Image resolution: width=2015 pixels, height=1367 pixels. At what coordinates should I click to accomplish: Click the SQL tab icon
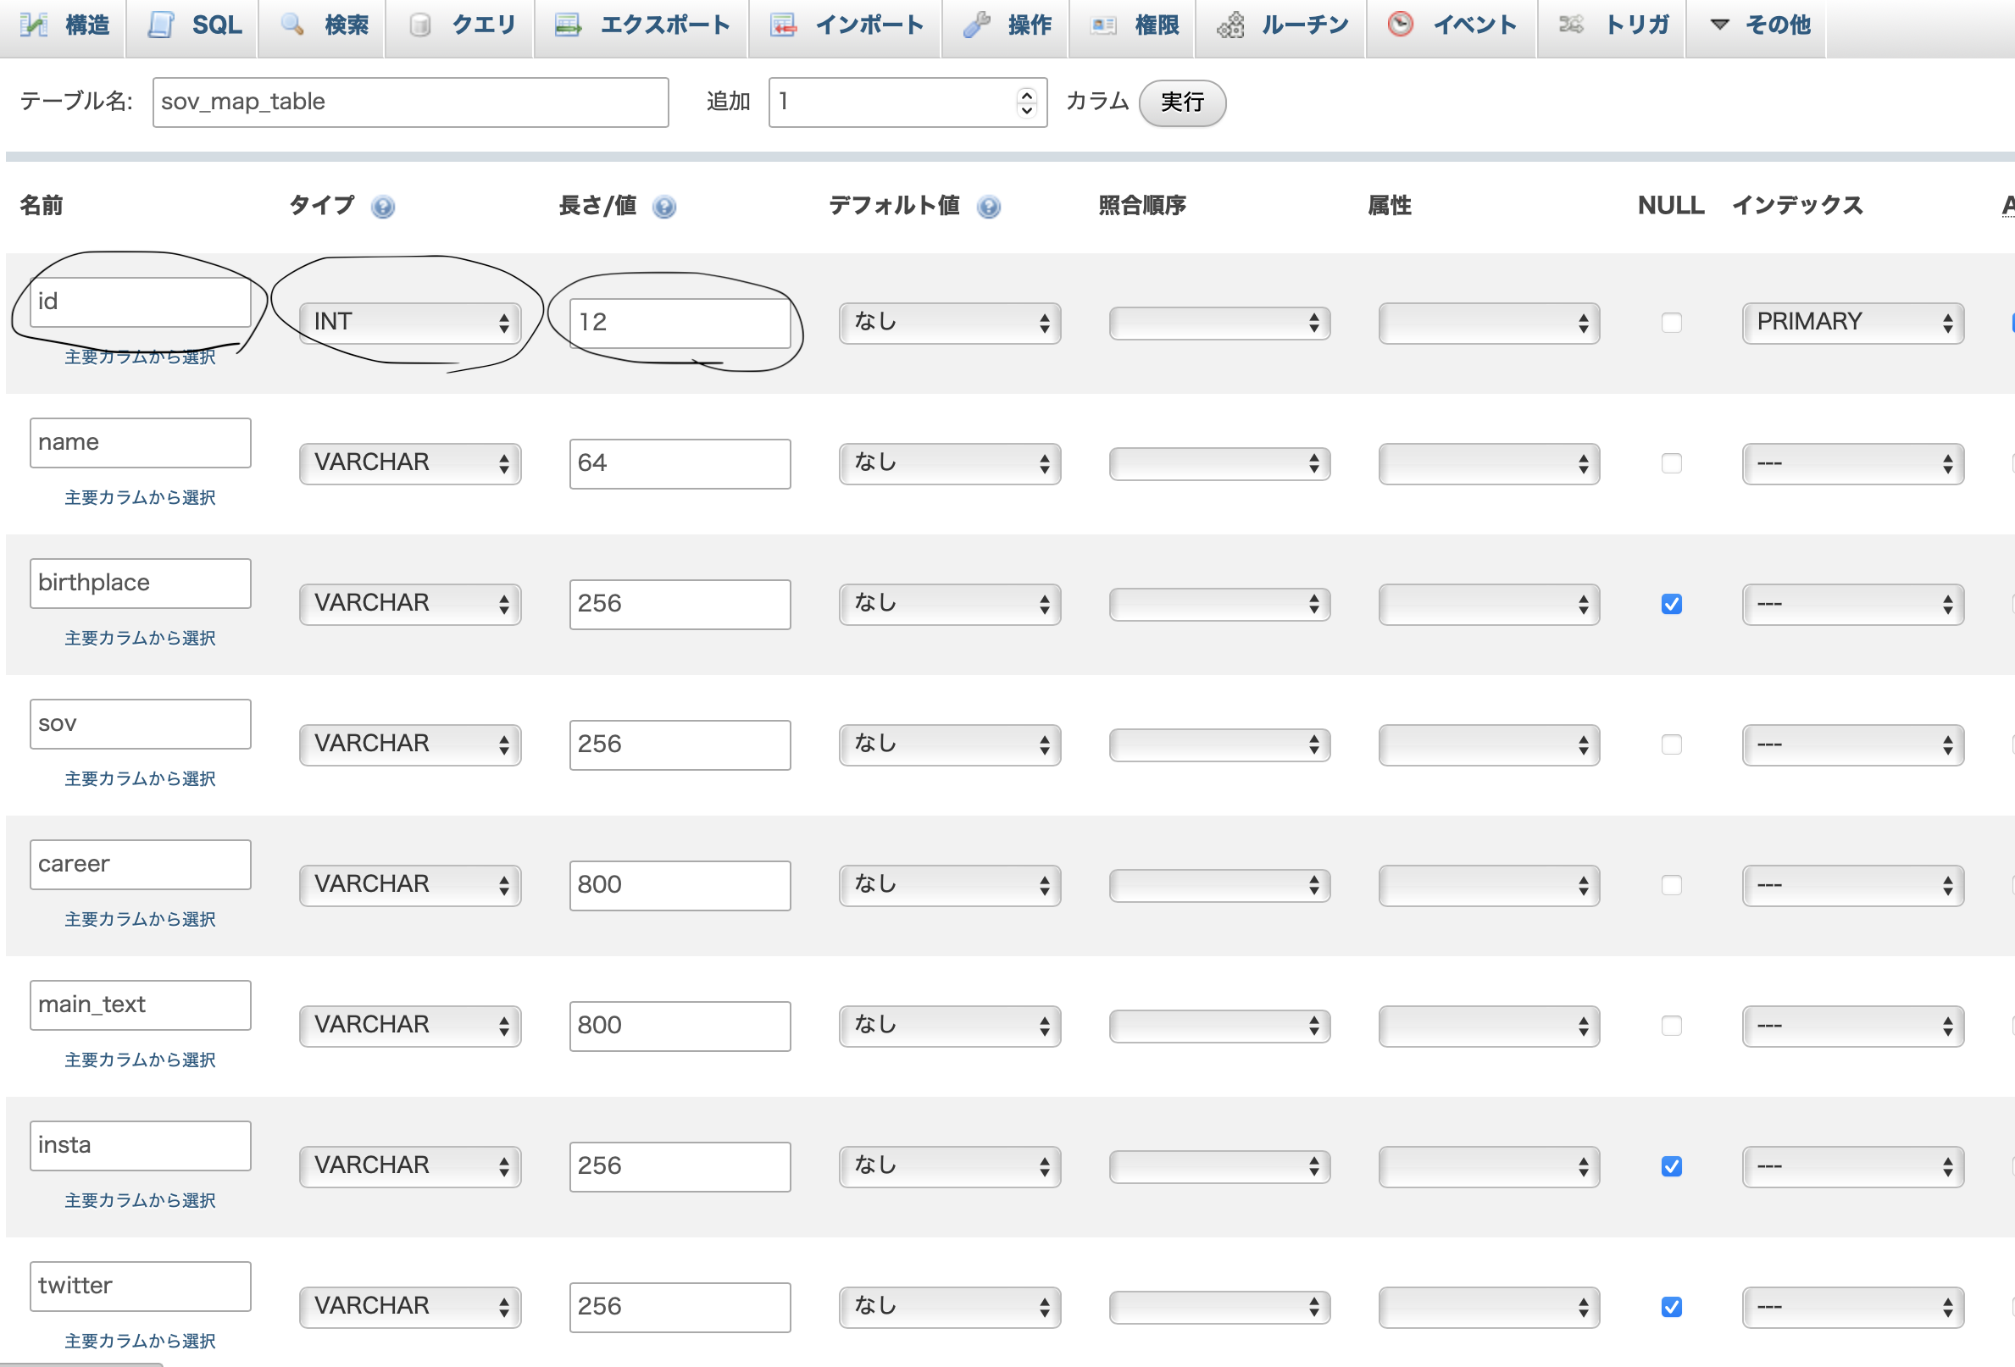click(160, 25)
